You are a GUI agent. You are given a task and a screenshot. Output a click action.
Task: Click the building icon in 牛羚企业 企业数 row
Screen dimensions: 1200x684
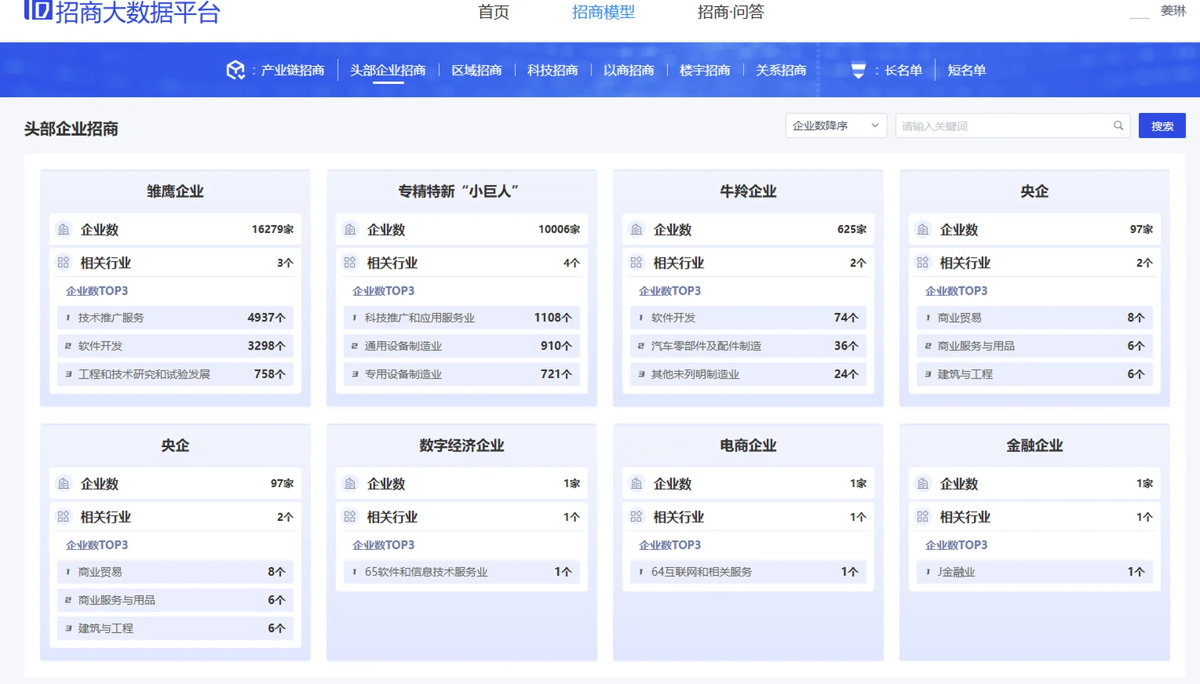point(636,229)
